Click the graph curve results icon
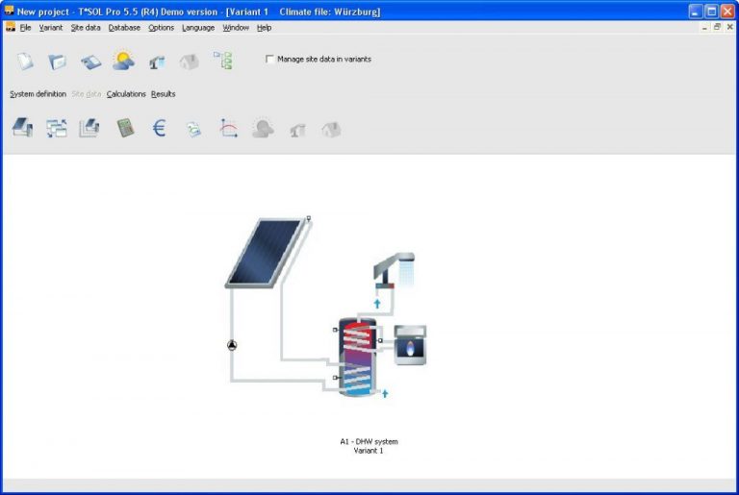The image size is (739, 495). pos(229,128)
